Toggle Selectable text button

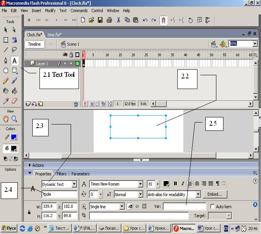tap(130, 206)
